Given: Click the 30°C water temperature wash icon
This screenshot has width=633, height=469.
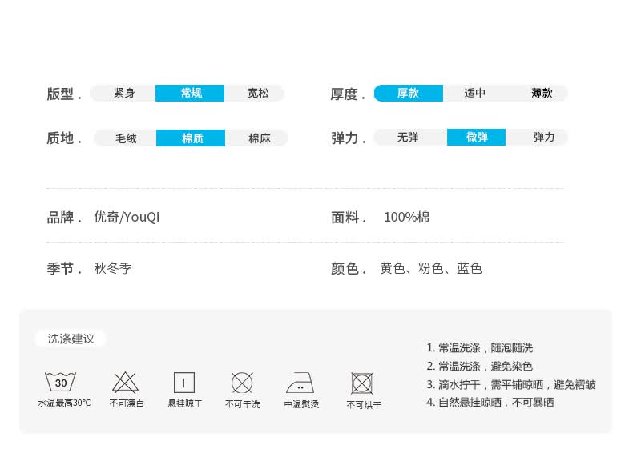Looking at the screenshot, I should tap(61, 382).
